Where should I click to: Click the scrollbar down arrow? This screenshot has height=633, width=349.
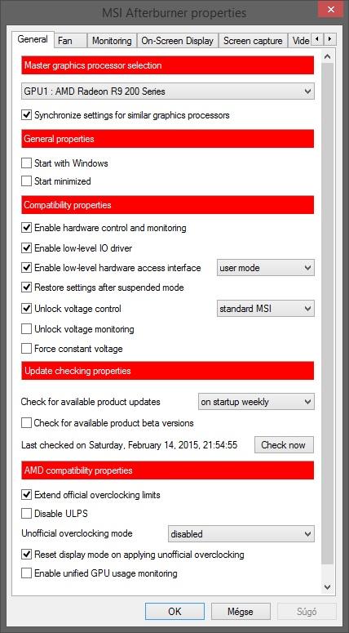(x=328, y=586)
